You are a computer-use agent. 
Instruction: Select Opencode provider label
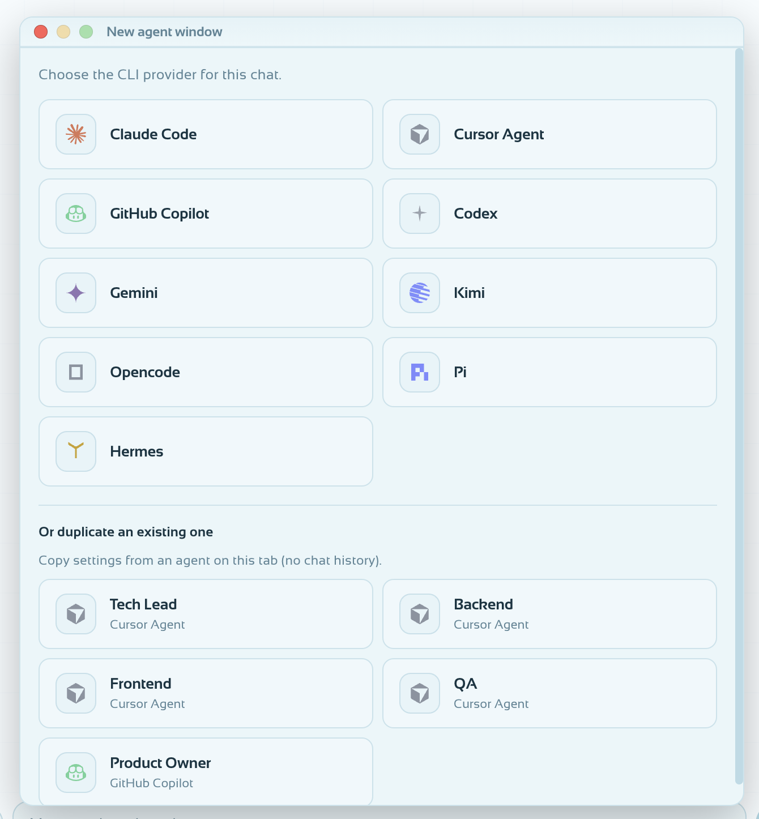[145, 372]
